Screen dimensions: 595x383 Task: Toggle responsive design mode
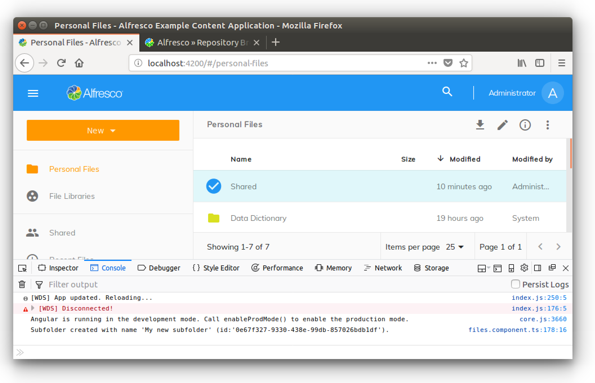click(x=511, y=268)
